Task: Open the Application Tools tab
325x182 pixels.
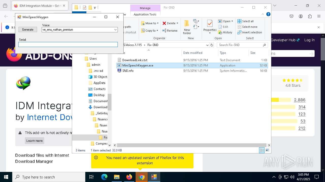Action: tap(145, 14)
